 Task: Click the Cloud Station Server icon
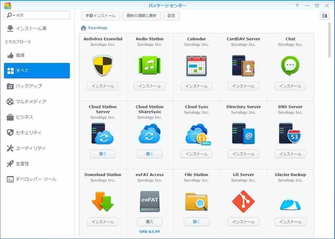pyautogui.click(x=103, y=133)
